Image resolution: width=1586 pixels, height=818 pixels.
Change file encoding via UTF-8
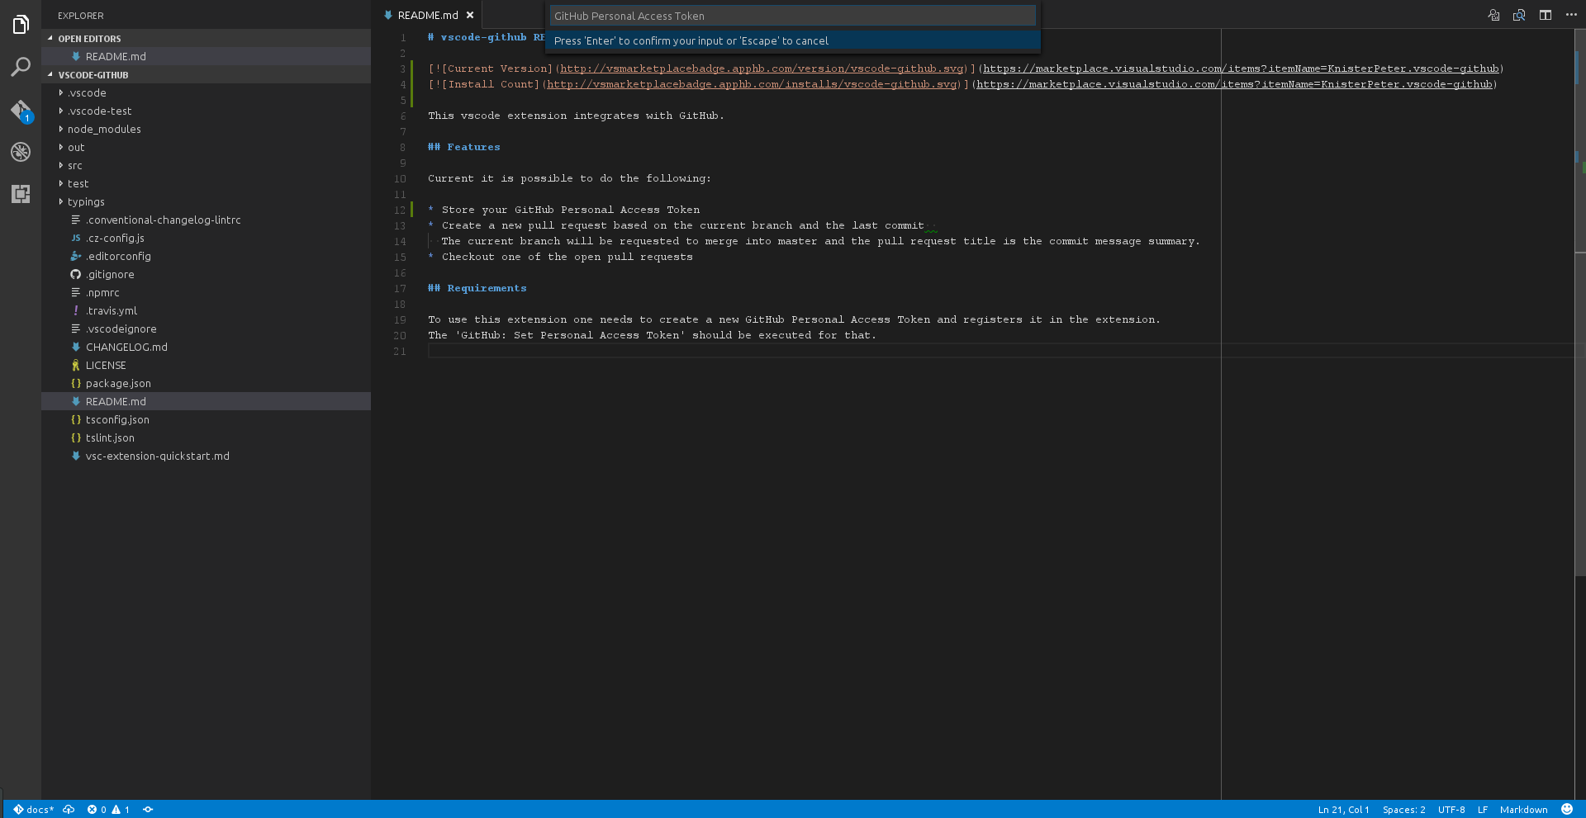pyautogui.click(x=1451, y=810)
